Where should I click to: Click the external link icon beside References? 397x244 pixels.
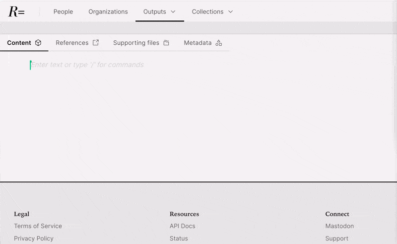coord(96,43)
